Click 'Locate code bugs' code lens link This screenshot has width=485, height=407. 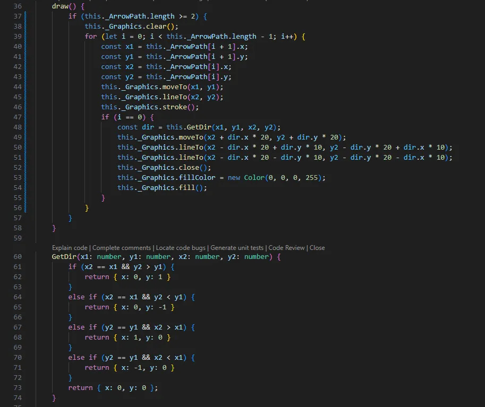point(181,248)
